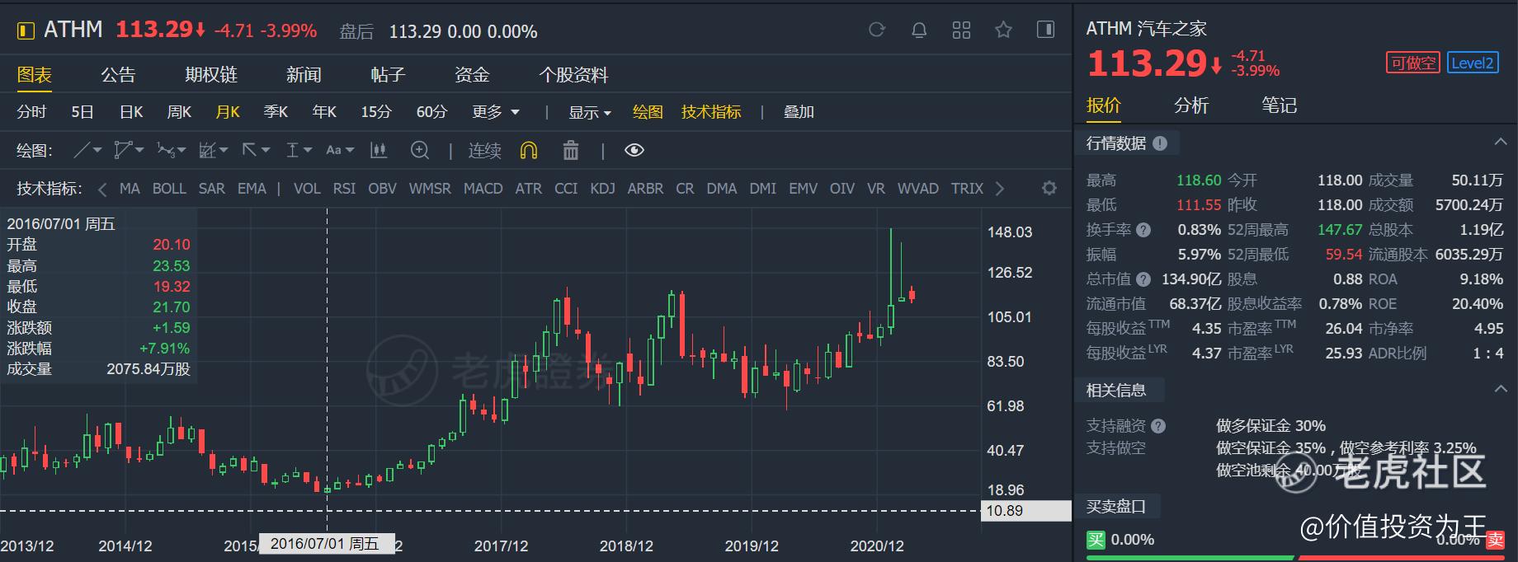Screen dimensions: 1518x562
Task: Switch to 日K daily candlesticks
Action: [x=131, y=112]
